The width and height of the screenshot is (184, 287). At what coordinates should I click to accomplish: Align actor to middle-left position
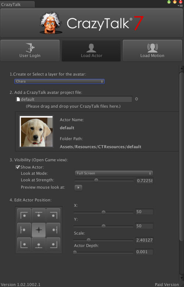coord(24,230)
